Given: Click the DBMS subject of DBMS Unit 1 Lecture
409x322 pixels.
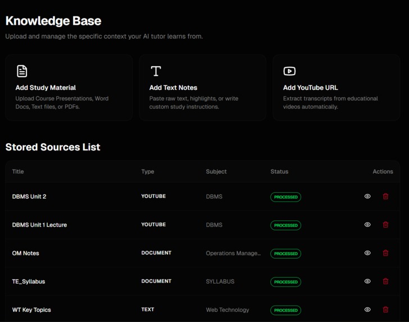Looking at the screenshot, I should 214,225.
